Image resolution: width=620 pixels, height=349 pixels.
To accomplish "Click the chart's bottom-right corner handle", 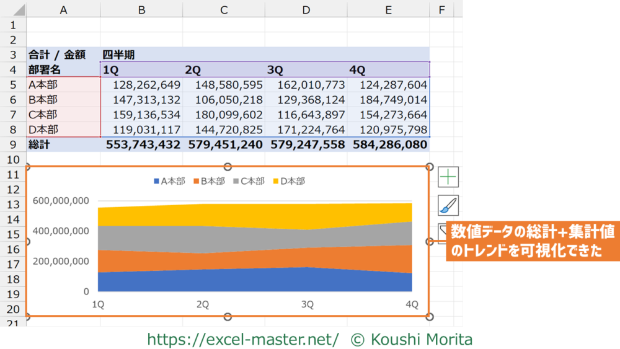I will (x=429, y=317).
